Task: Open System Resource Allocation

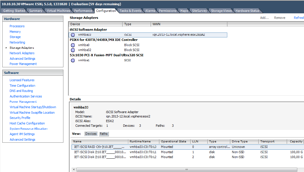Action: coord(28,128)
